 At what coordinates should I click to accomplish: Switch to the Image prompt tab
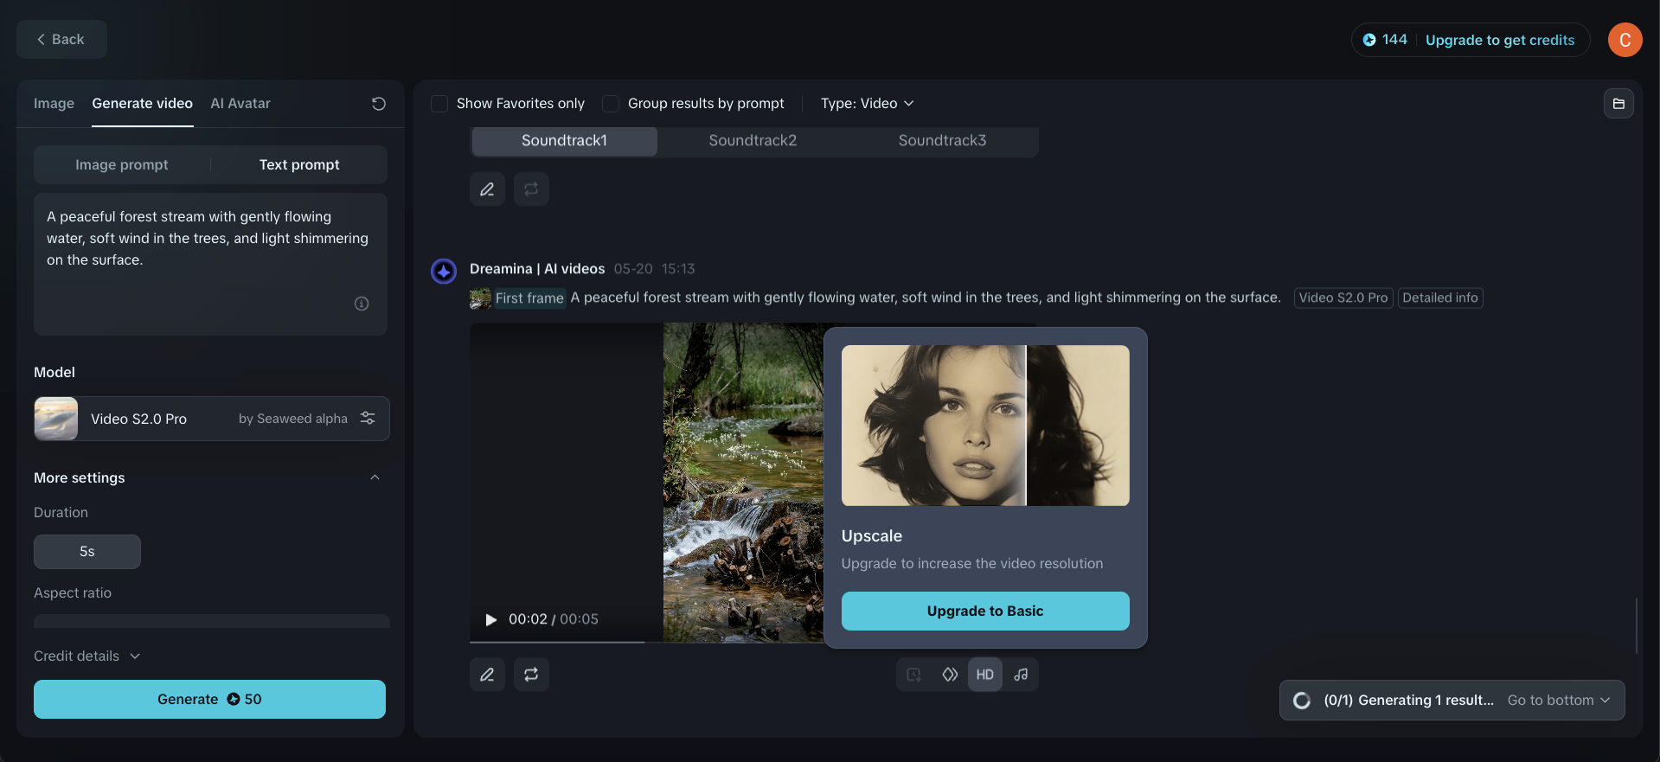pos(122,164)
